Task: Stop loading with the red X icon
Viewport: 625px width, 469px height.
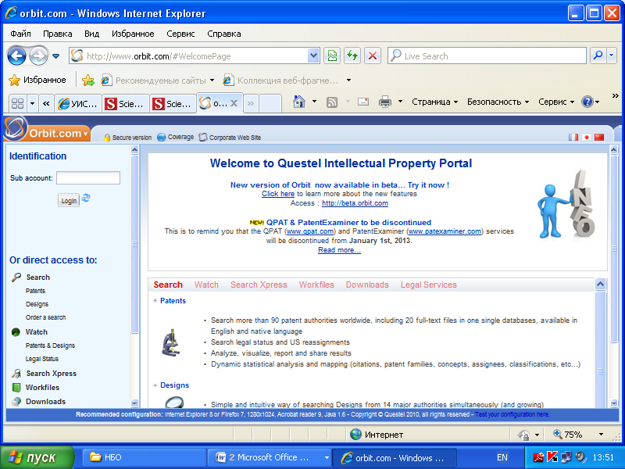Action: [x=373, y=55]
